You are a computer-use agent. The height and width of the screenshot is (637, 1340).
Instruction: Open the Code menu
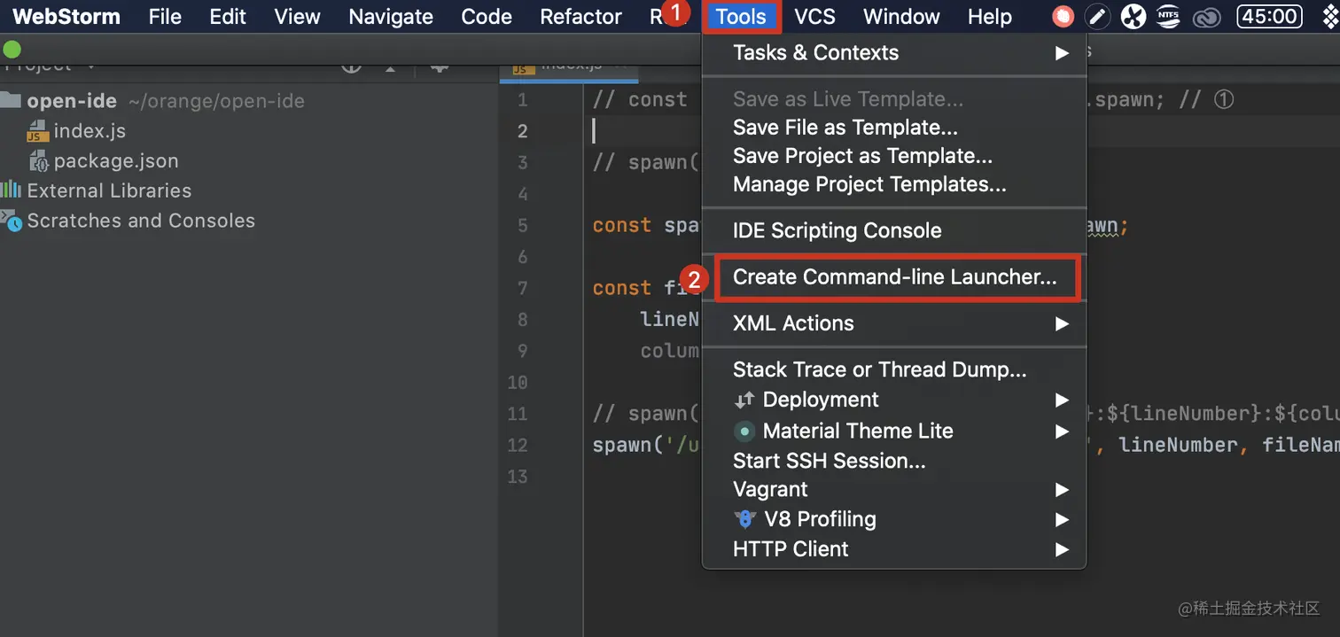point(487,16)
